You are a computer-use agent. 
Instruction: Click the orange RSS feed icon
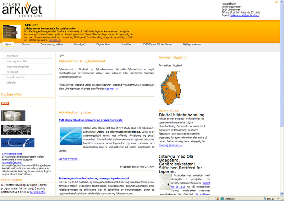pyautogui.click(x=5, y=103)
